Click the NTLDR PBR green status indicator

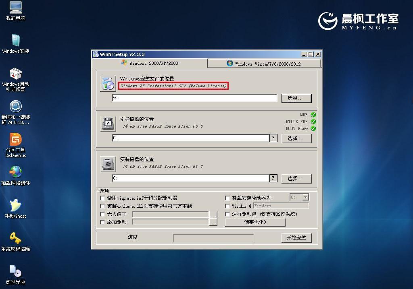tap(313, 122)
